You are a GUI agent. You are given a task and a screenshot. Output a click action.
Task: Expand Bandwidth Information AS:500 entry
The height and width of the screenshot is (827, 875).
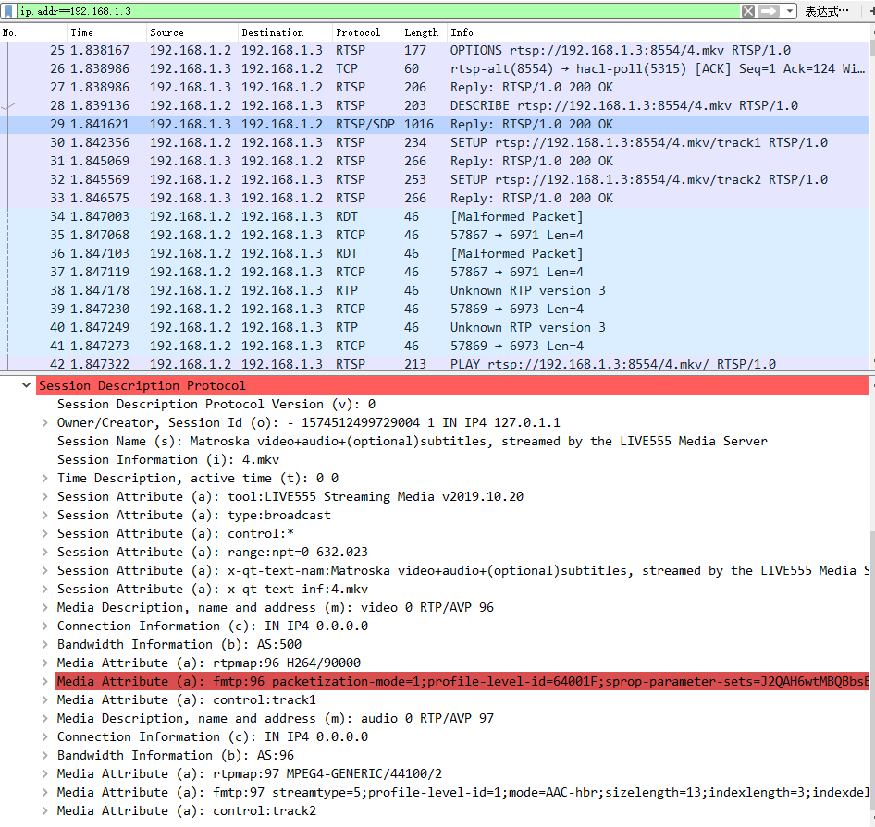45,644
